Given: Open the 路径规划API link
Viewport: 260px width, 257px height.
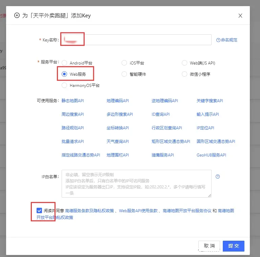Looking at the screenshot, I should pos(73,128).
